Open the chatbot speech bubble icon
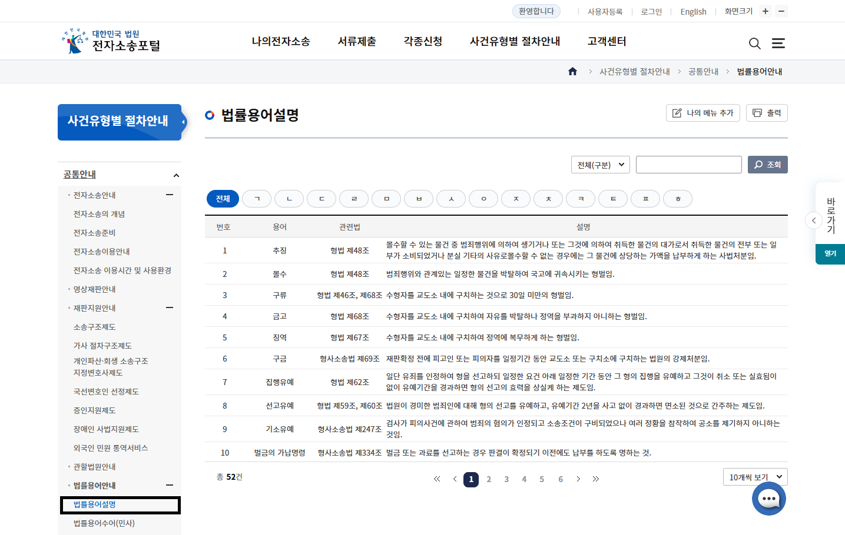845x535 pixels. (768, 499)
